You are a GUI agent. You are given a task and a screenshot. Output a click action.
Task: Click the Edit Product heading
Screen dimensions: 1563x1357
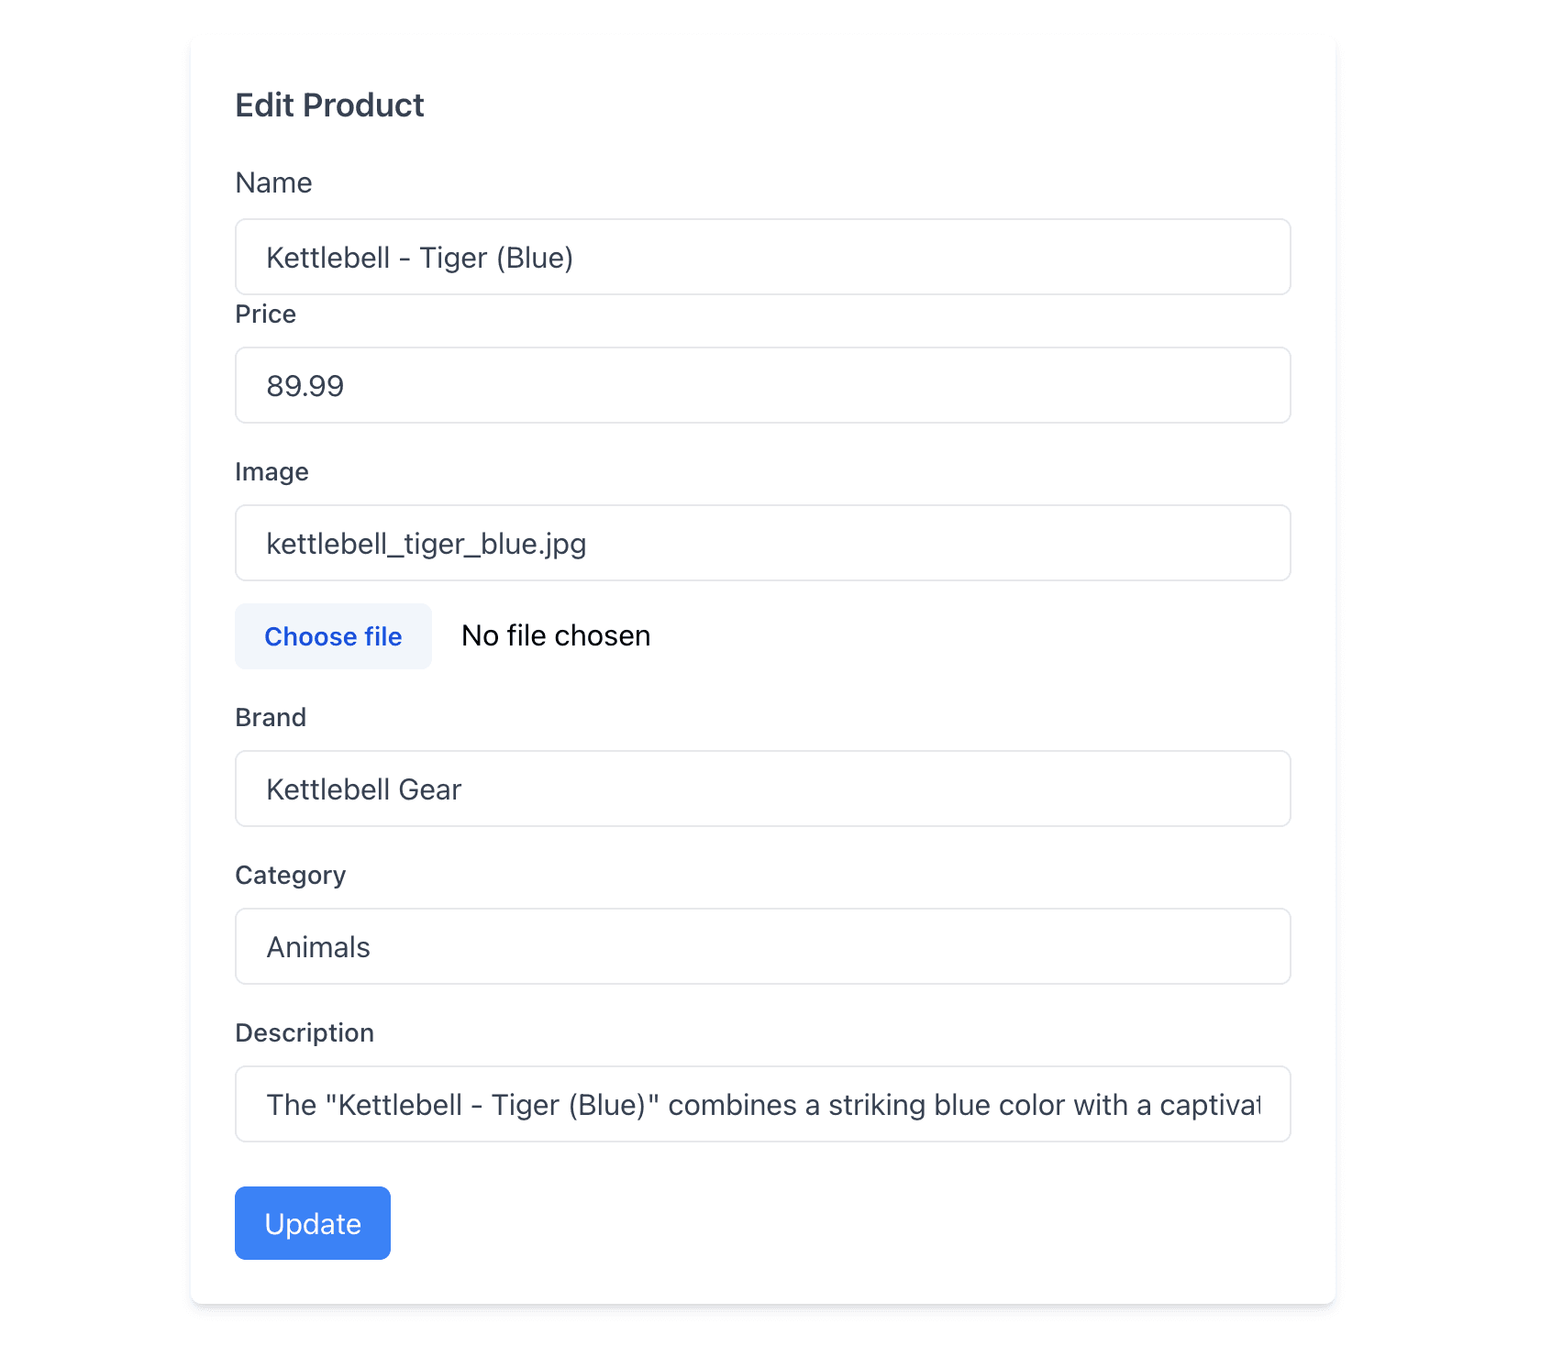tap(329, 105)
